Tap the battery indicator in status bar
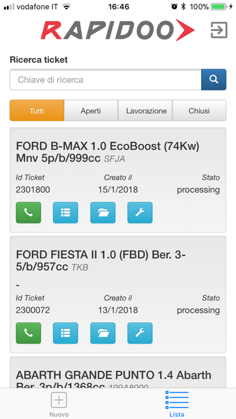This screenshot has height=419, width=236. (x=220, y=7)
